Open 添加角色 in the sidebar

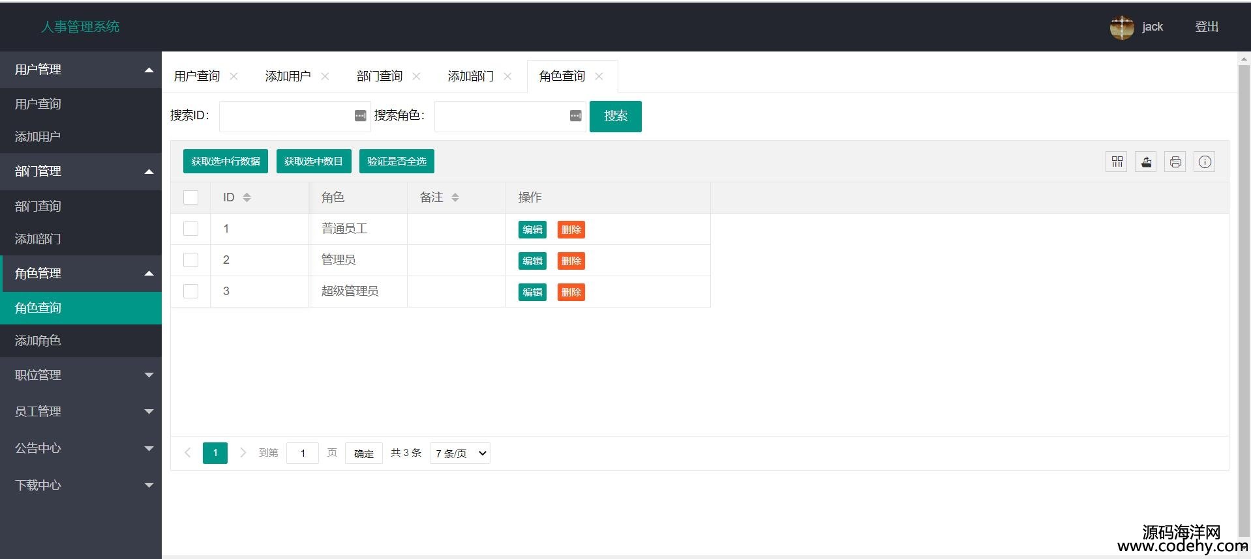[x=81, y=341]
